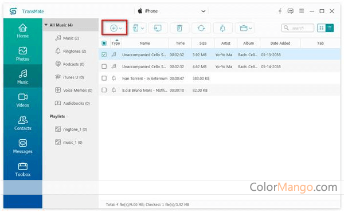The image size is (344, 212).
Task: Open the toolbox briefcase dropdown arrow
Action: [x=251, y=28]
